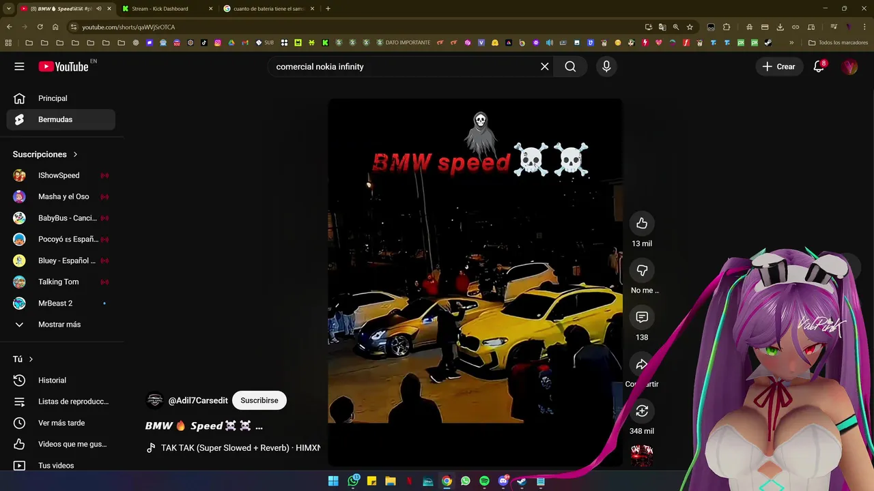
Task: Open Tus videos in sidebar
Action: 61,465
